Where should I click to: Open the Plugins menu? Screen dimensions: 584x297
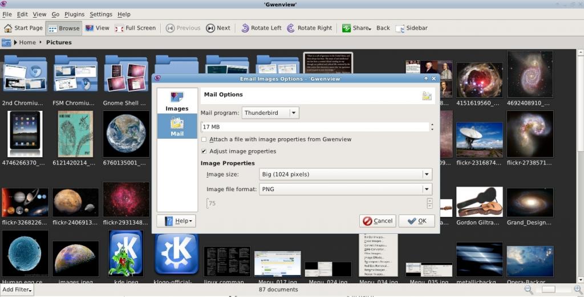[x=75, y=14]
